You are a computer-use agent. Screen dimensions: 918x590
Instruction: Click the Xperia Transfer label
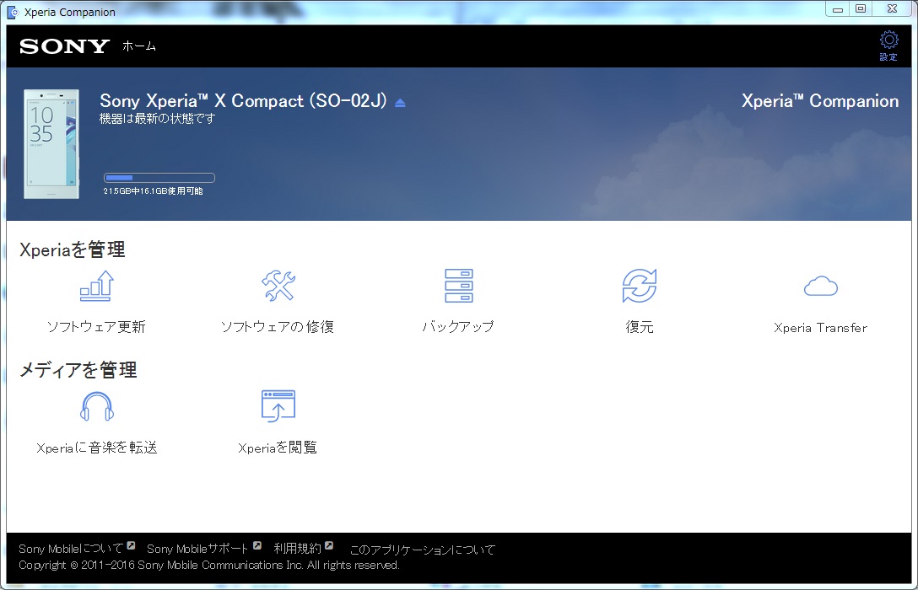tap(821, 328)
